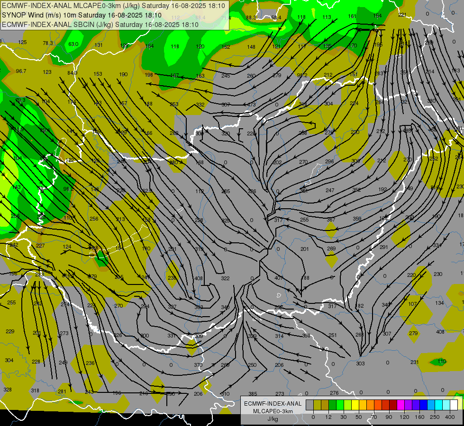This screenshot has height=426, width=464.
Task: Click the legend tick label 160
Action: pyautogui.click(x=419, y=417)
